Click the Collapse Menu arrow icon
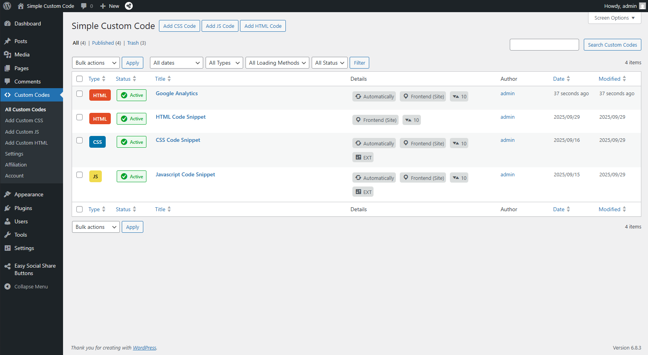 (7, 286)
